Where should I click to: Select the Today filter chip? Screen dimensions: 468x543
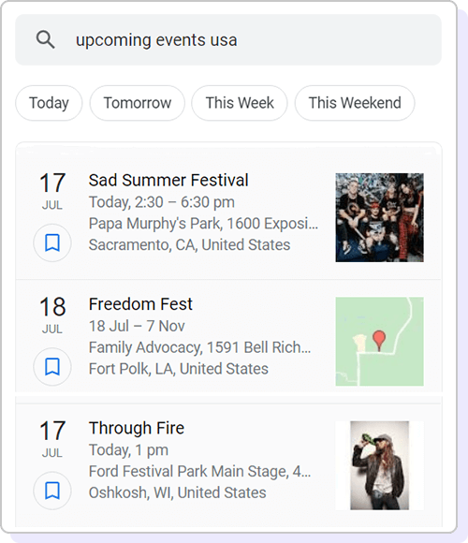pyautogui.click(x=49, y=103)
